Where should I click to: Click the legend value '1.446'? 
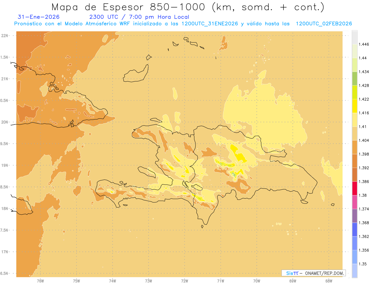(364, 44)
